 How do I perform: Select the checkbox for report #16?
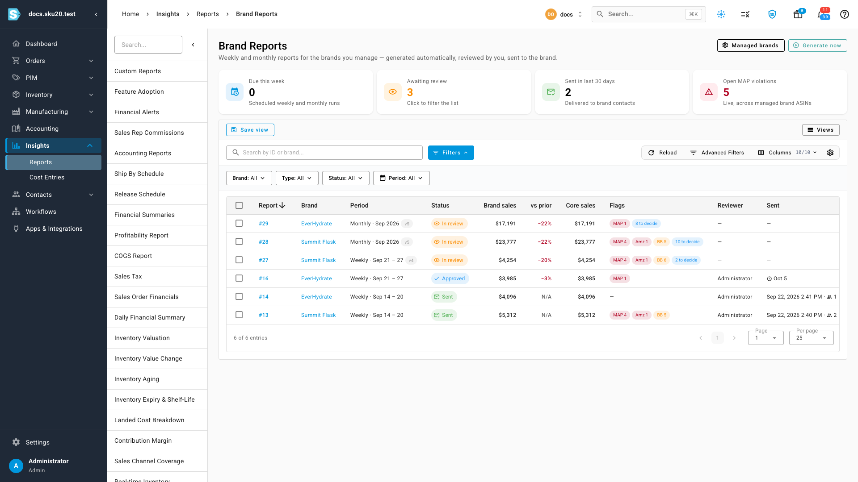[239, 278]
